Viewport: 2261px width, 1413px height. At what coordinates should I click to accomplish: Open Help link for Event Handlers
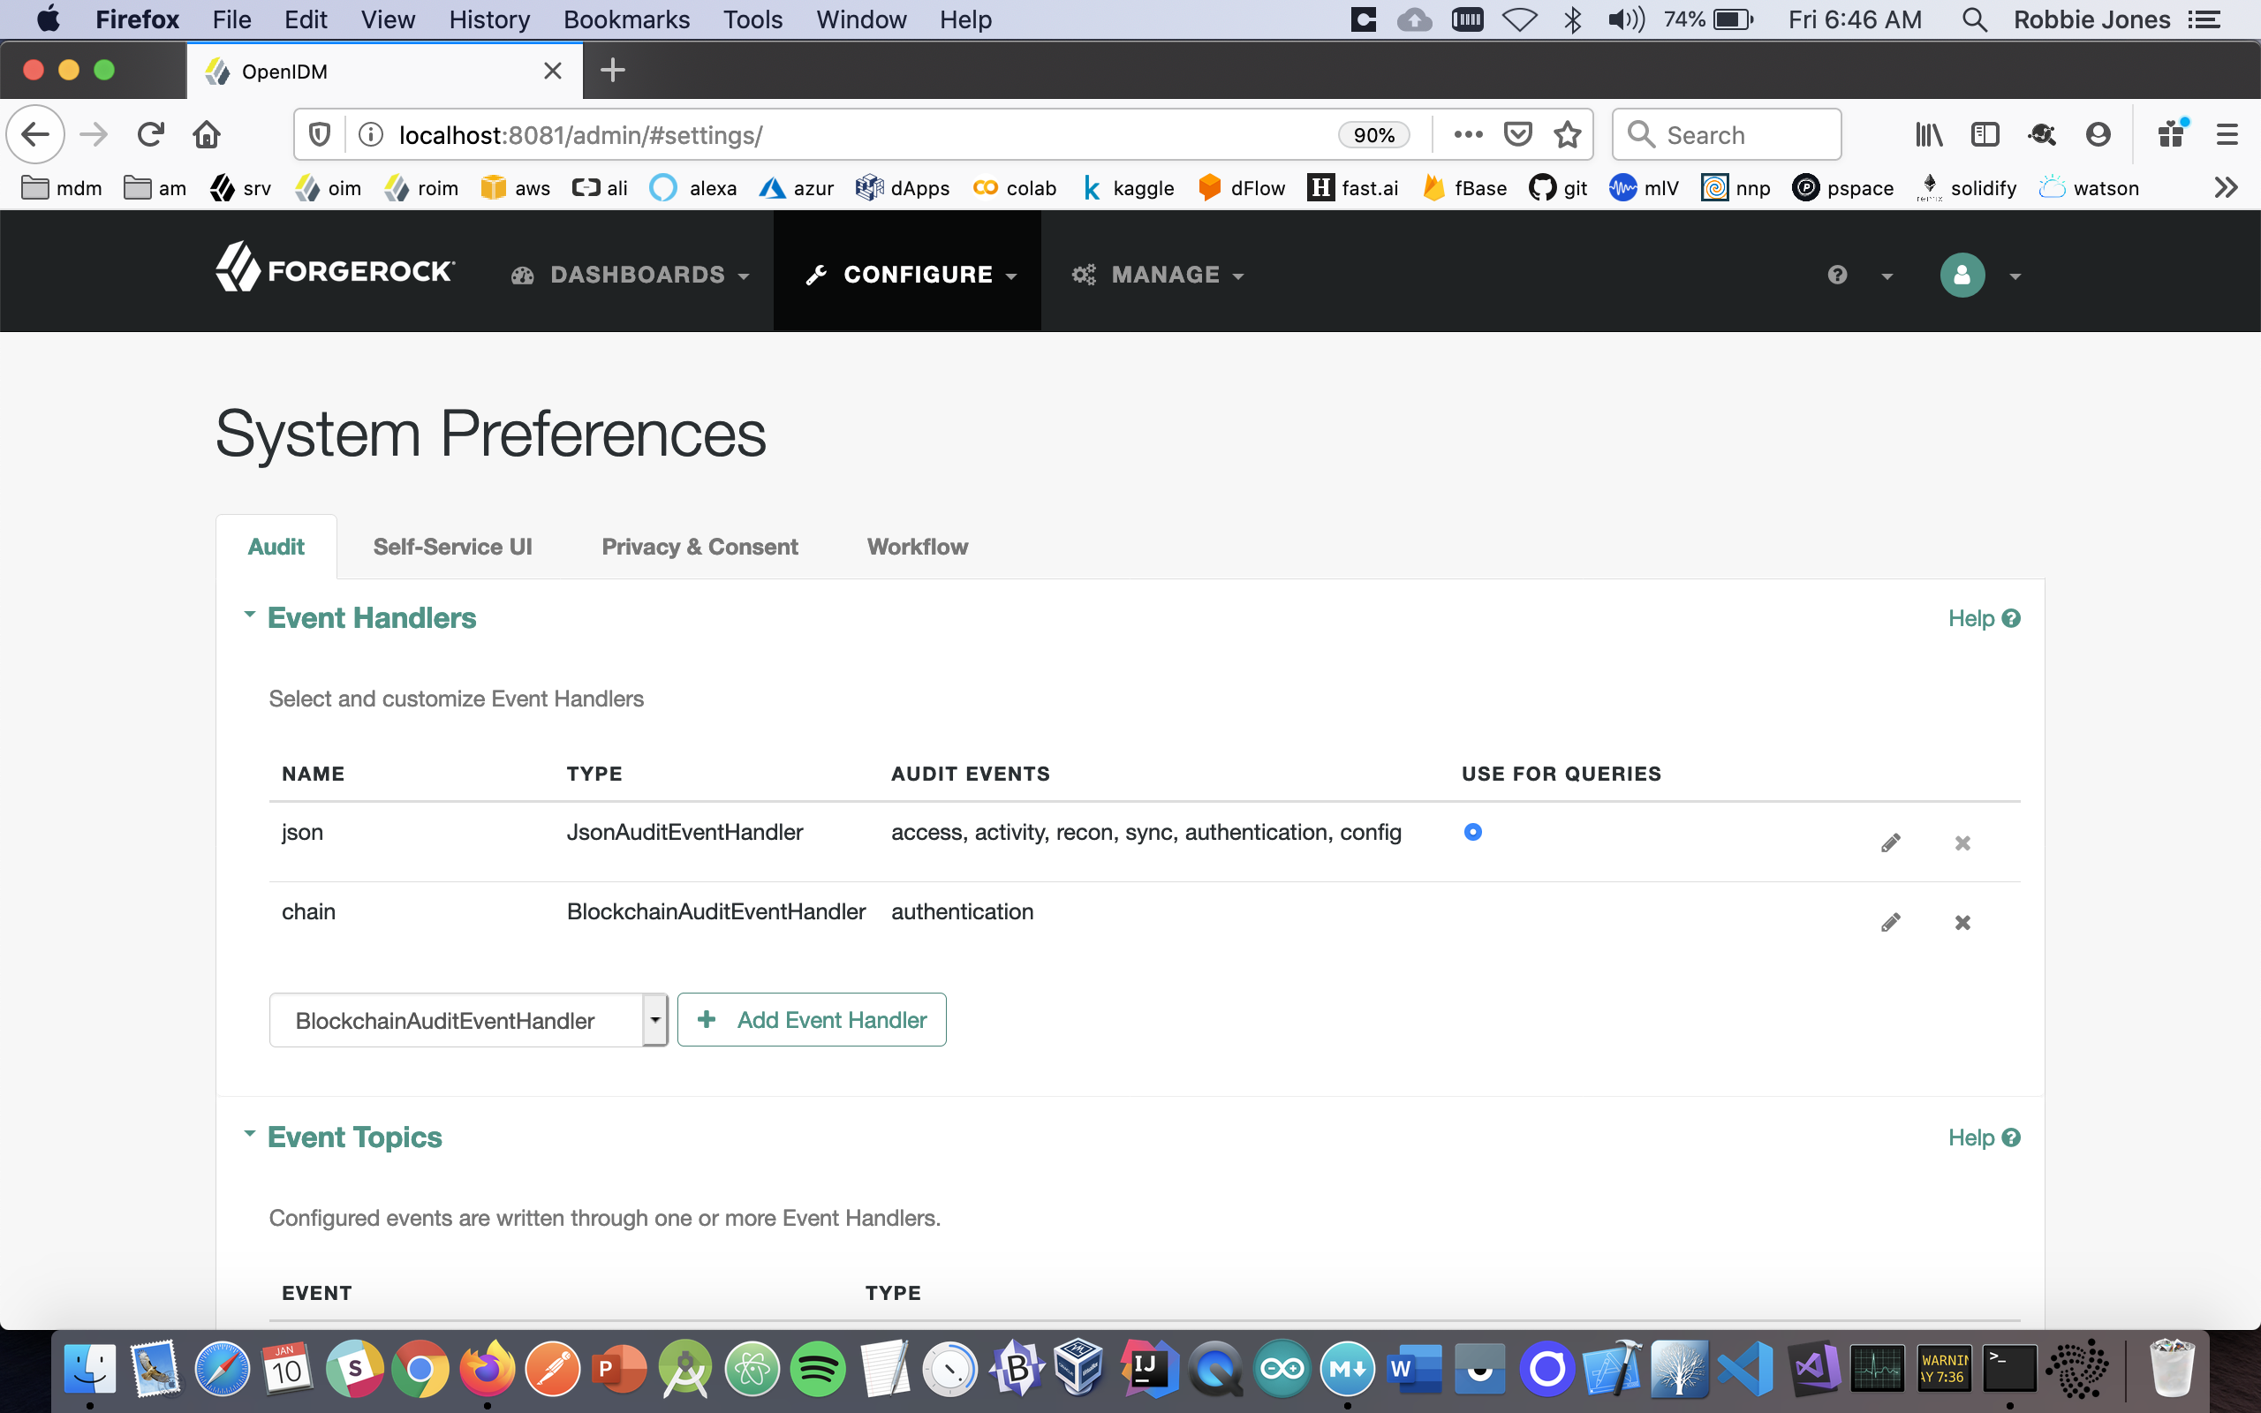1984,619
